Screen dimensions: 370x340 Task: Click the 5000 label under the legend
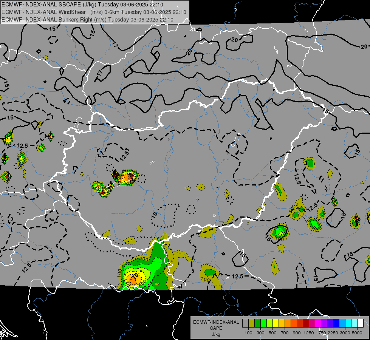tap(357, 333)
